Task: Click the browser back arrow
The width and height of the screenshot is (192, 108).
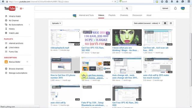Action: pos(3,1)
